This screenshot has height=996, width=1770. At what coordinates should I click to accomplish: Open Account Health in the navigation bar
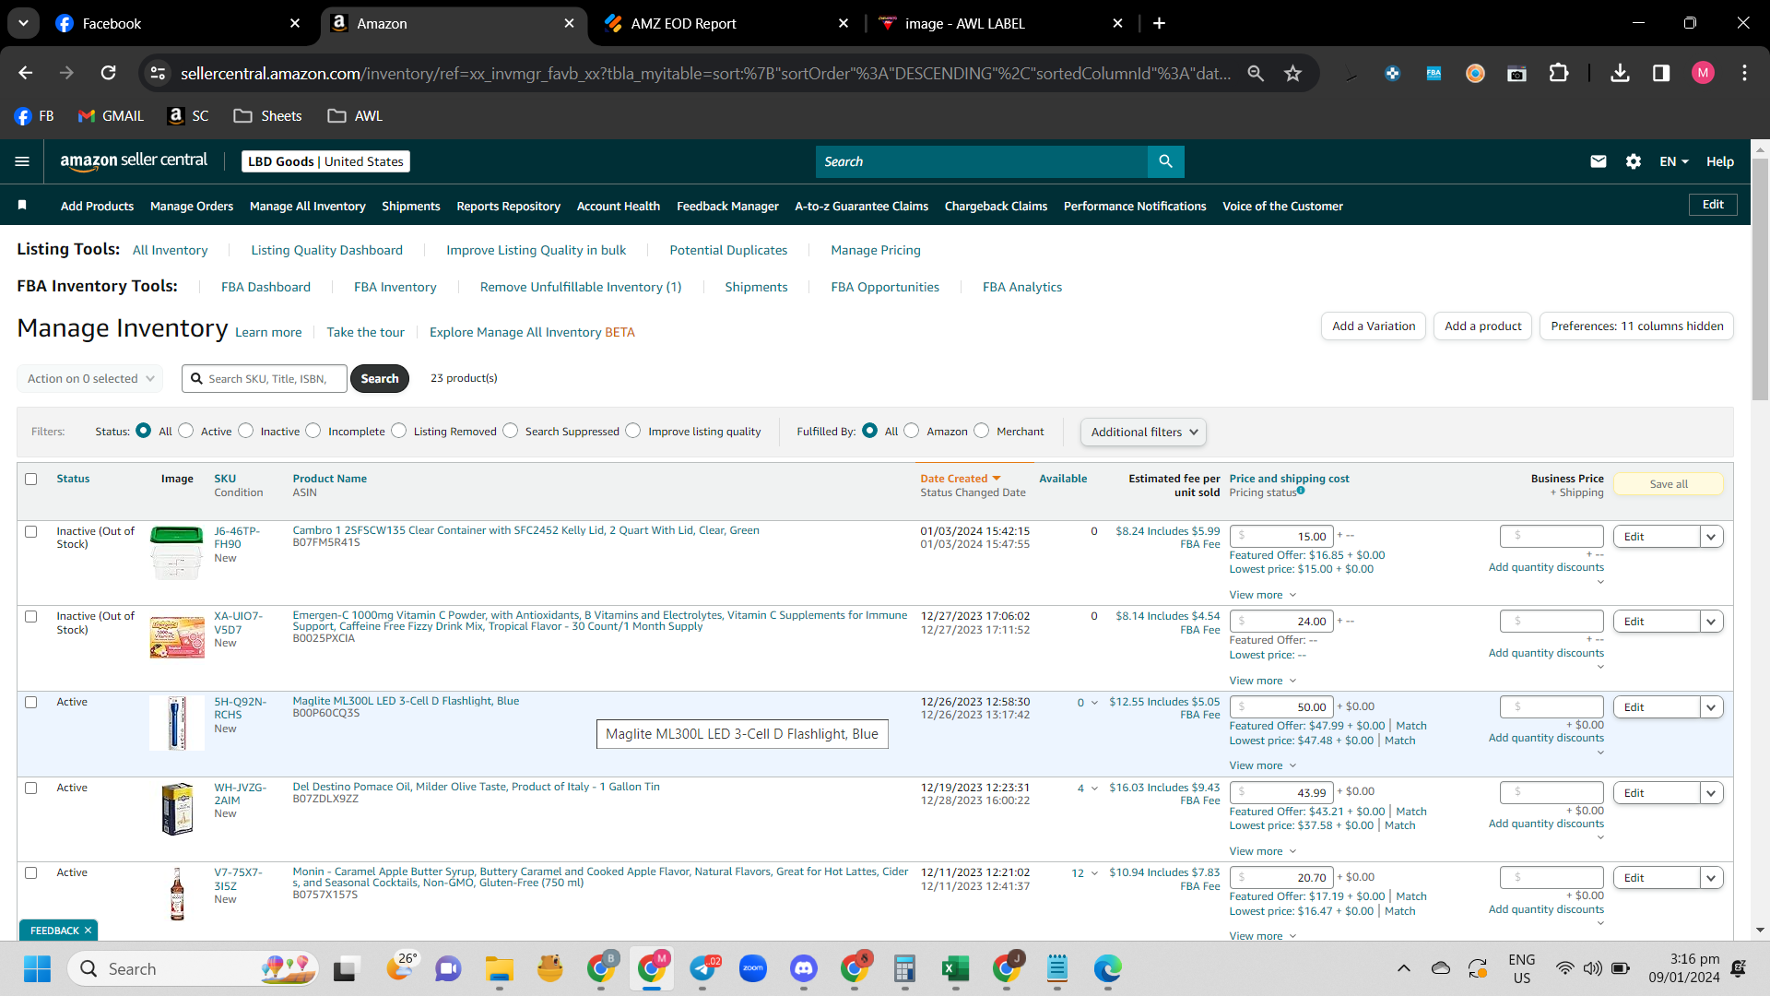[x=619, y=206]
